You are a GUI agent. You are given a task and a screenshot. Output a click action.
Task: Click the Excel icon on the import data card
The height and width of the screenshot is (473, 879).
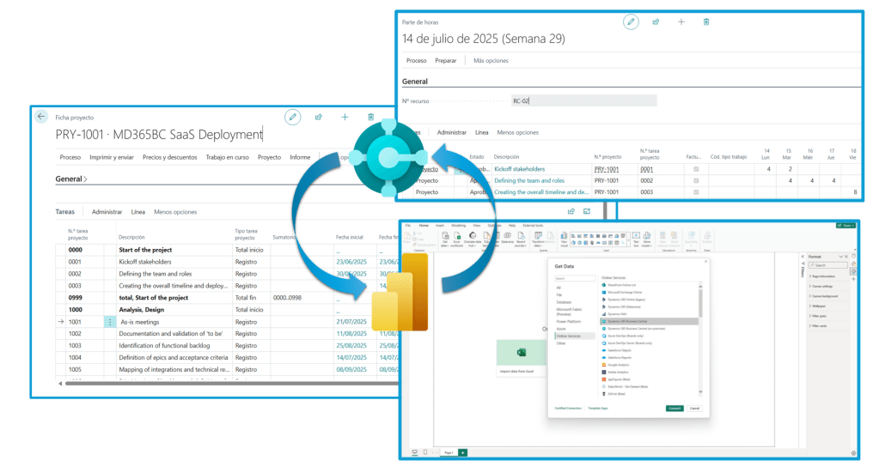[521, 352]
